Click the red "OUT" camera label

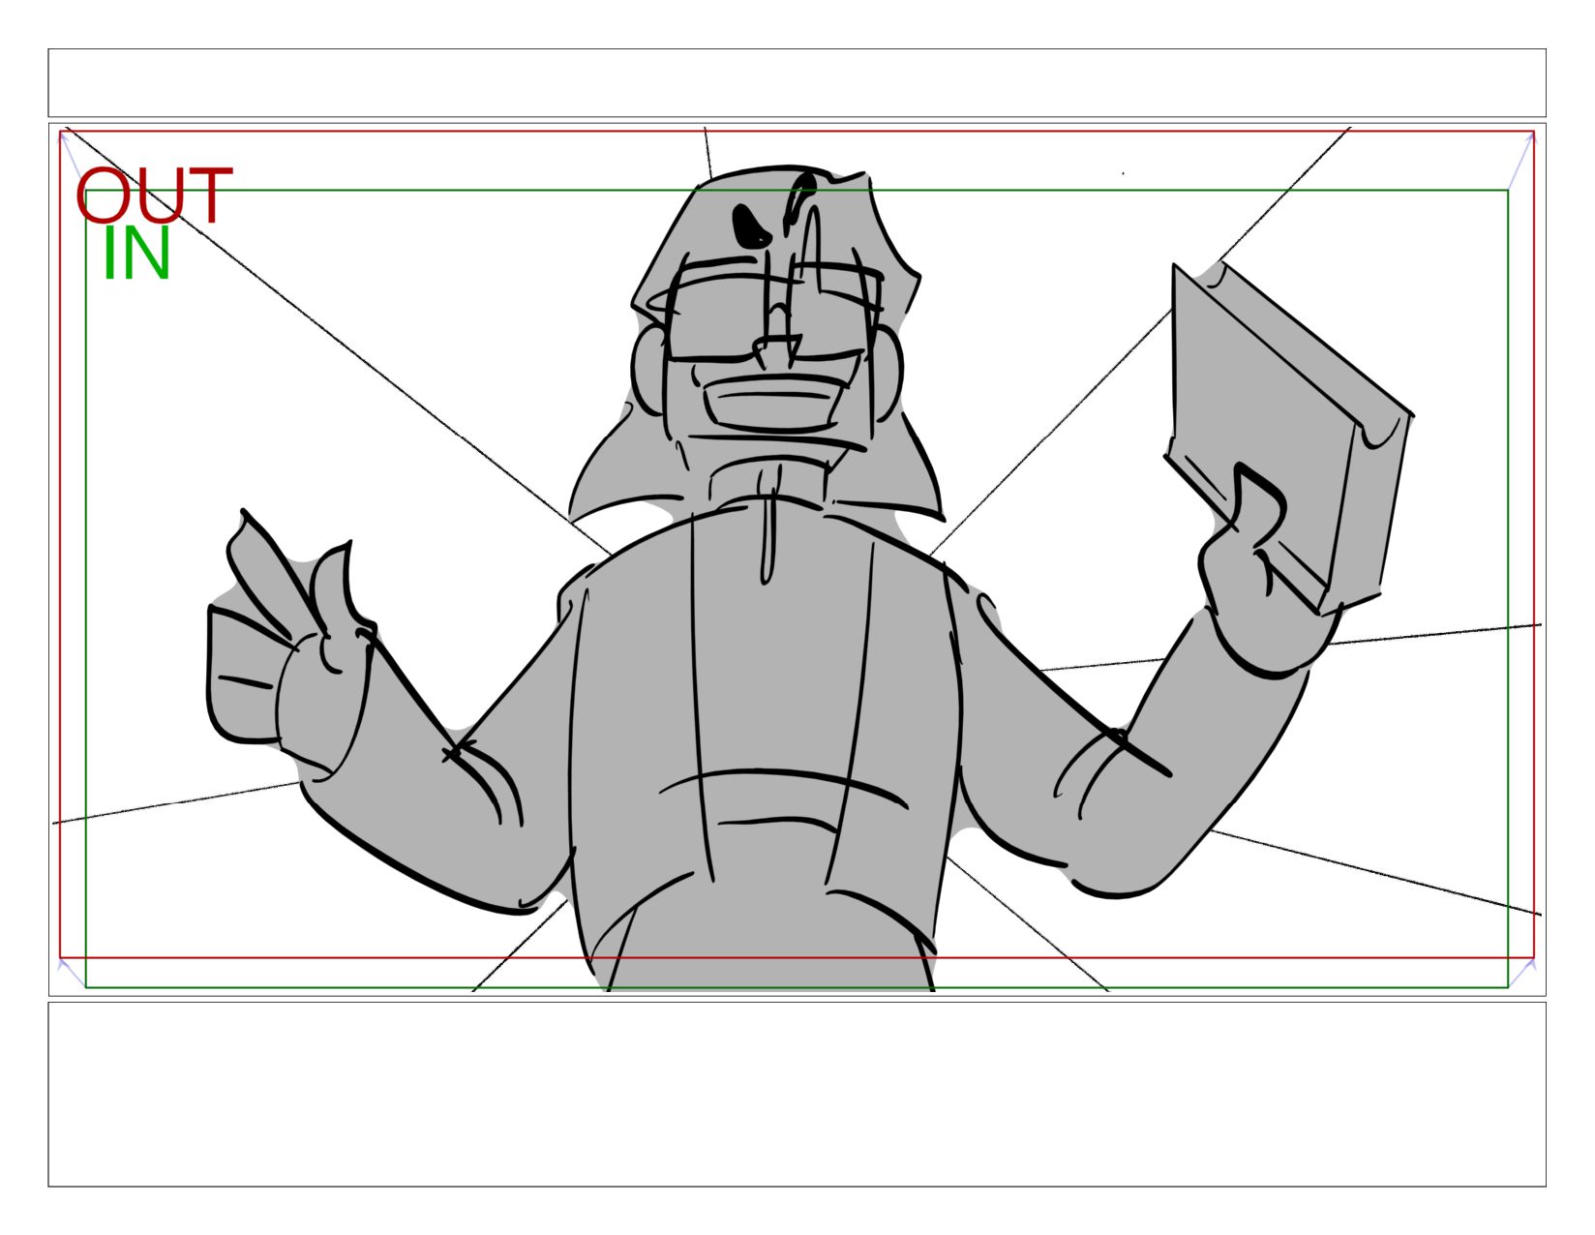click(154, 196)
